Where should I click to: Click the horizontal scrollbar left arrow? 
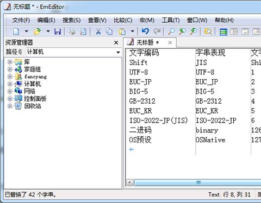click(130, 182)
